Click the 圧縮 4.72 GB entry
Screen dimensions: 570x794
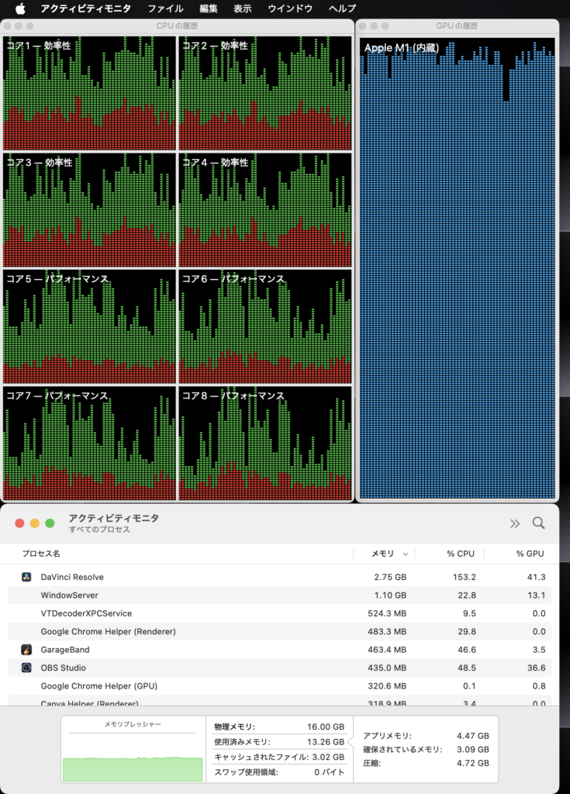pyautogui.click(x=426, y=763)
